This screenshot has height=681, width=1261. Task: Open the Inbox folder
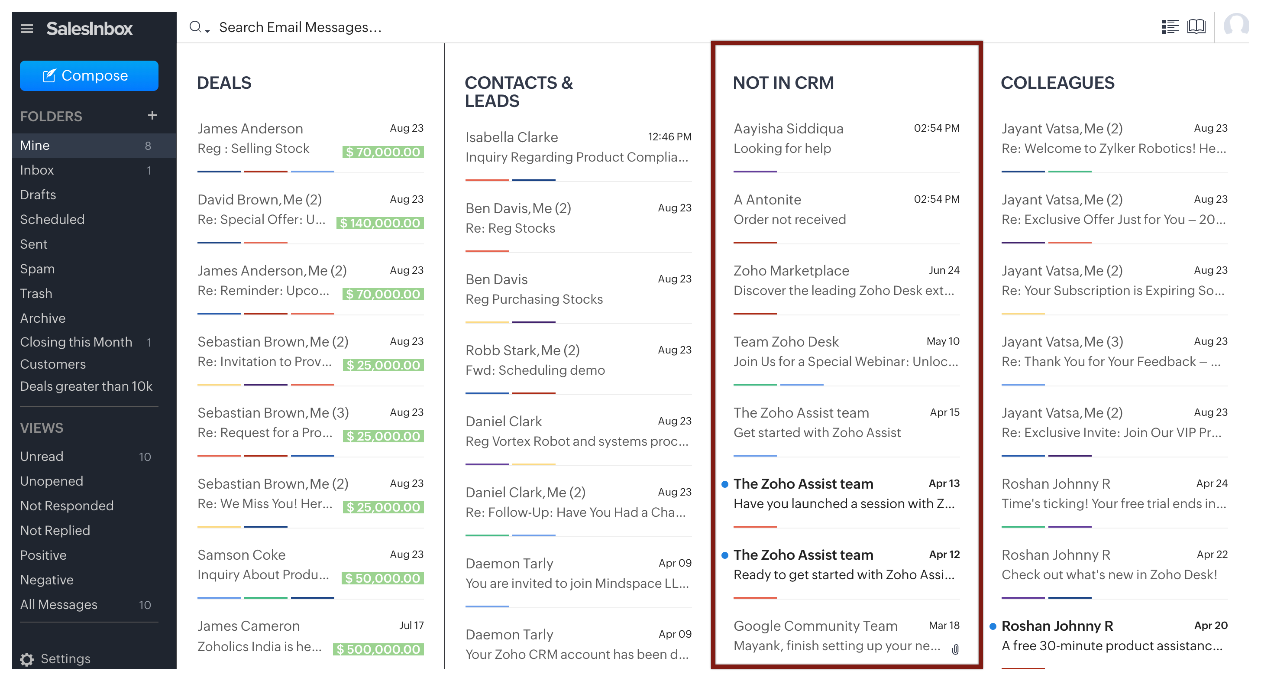(37, 170)
